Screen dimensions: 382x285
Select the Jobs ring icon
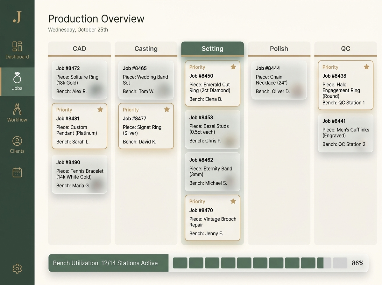[17, 78]
